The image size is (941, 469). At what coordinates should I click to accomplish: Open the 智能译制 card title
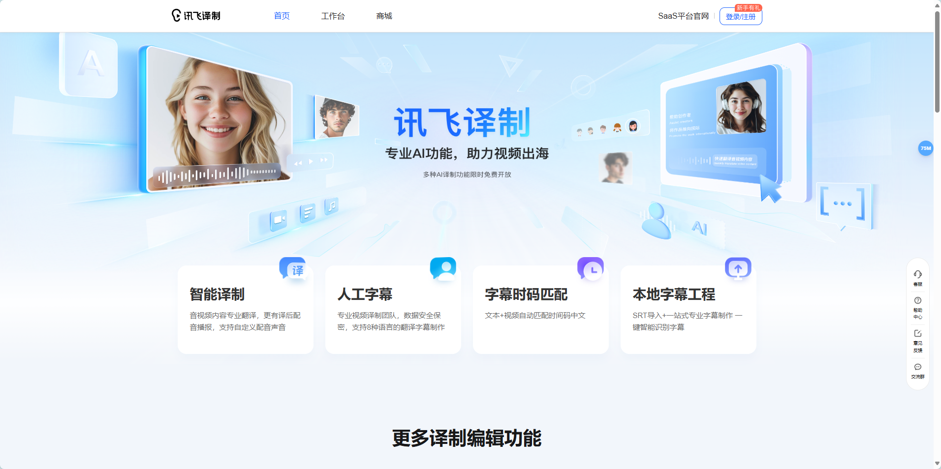point(217,294)
